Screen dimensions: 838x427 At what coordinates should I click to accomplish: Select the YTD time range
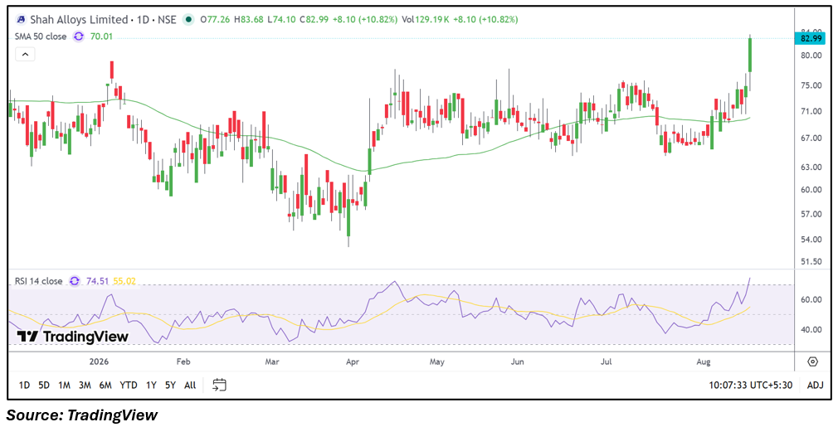pyautogui.click(x=129, y=385)
